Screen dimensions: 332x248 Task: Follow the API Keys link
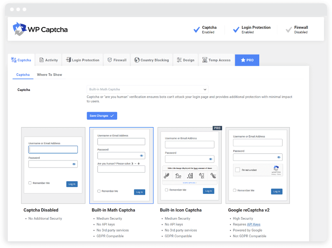tap(253, 224)
